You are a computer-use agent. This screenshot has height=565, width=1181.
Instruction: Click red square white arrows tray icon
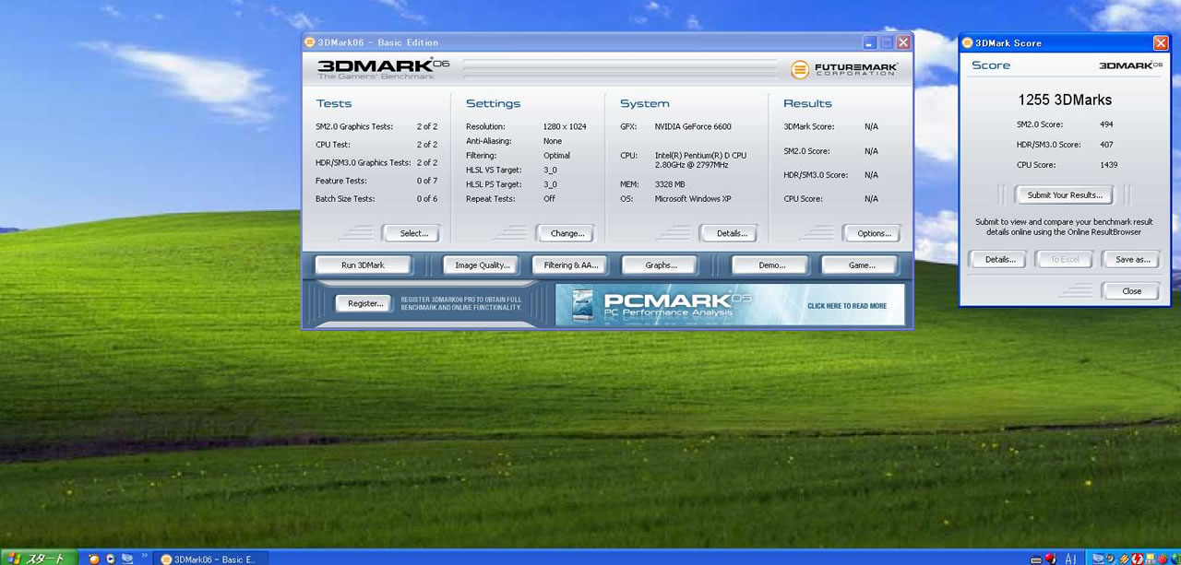[x=1138, y=559]
